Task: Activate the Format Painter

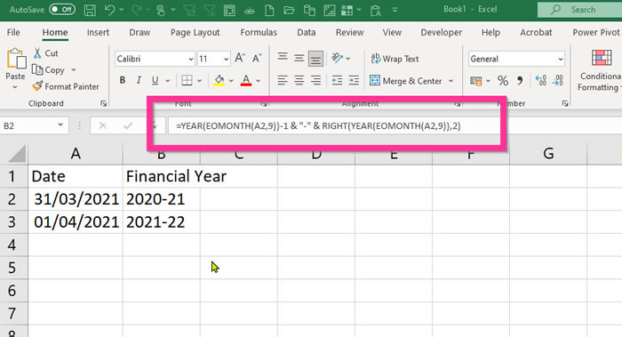Action: (x=66, y=86)
